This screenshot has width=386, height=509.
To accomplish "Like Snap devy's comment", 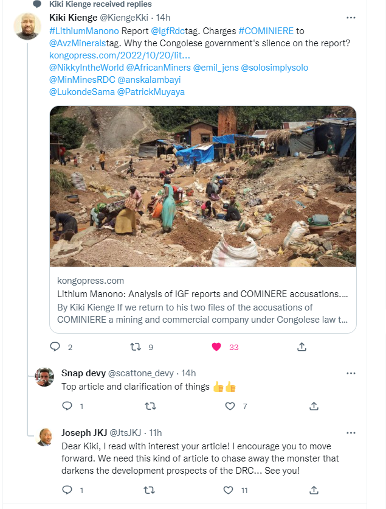I will click(x=229, y=405).
